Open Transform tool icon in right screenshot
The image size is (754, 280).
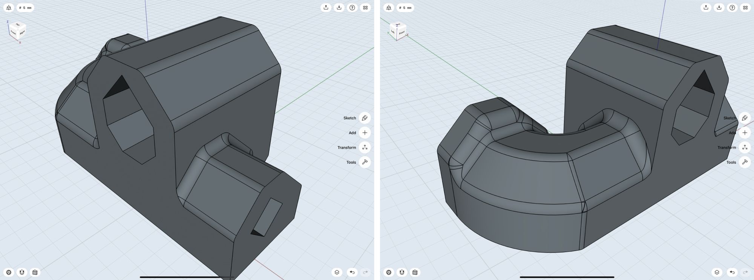745,148
